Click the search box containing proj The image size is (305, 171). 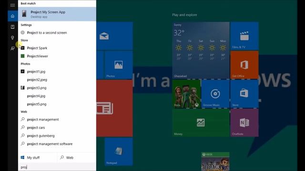[57, 167]
